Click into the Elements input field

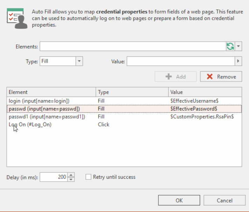click(x=133, y=47)
